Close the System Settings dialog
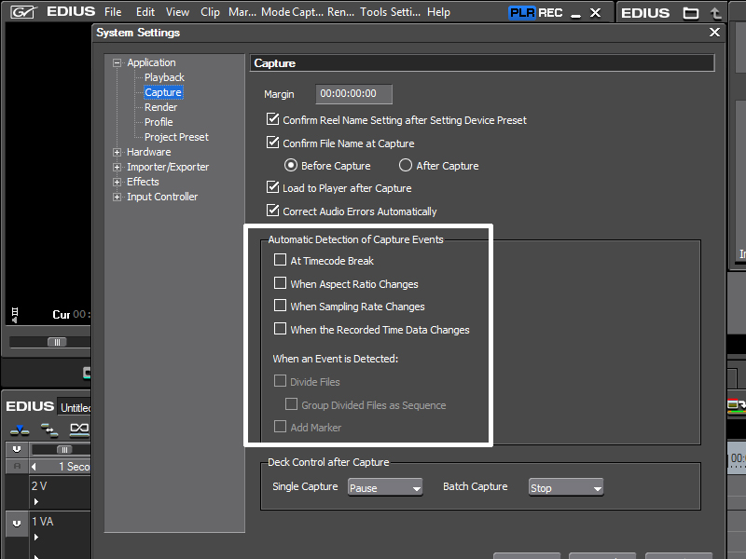The image size is (746, 559). click(x=714, y=33)
